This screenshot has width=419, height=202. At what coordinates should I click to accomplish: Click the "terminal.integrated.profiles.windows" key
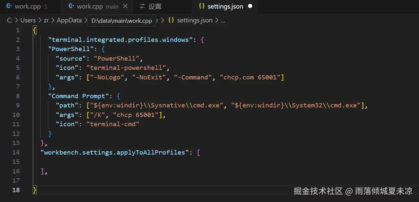click(x=121, y=40)
